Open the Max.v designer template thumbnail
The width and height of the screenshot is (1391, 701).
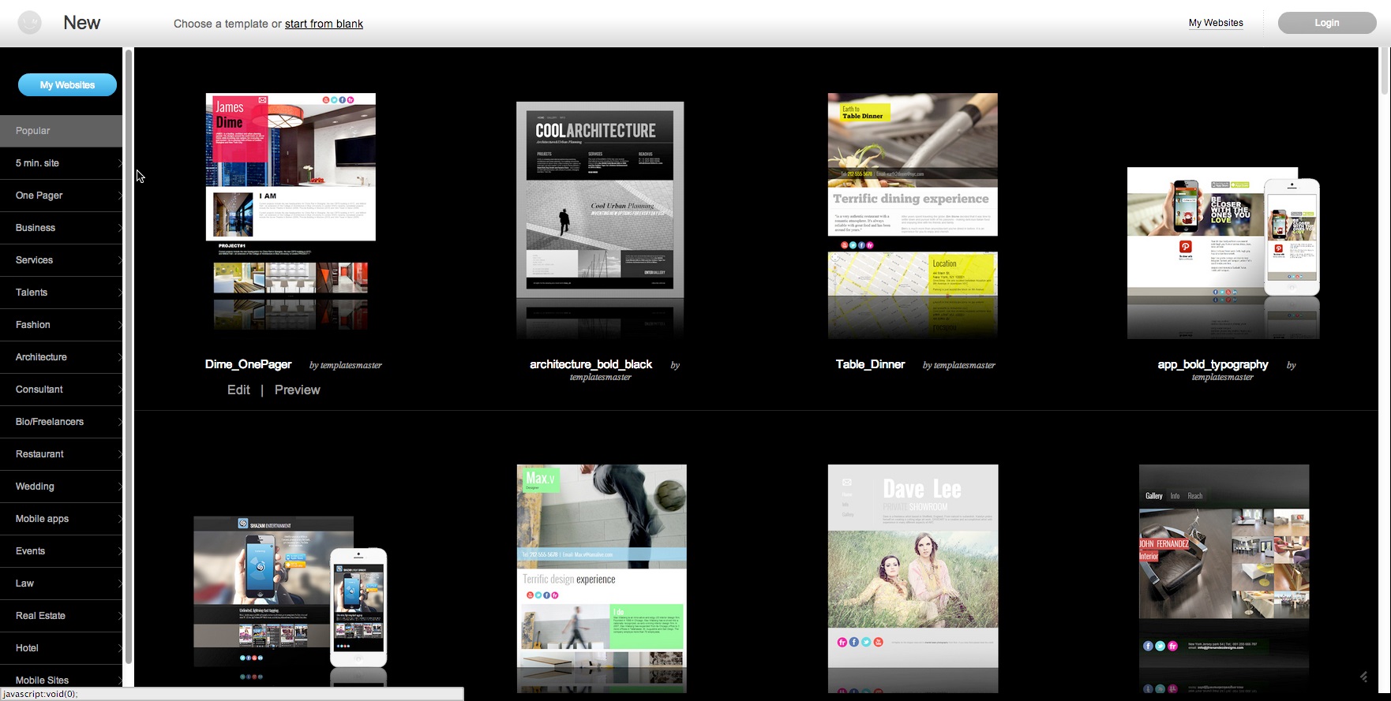click(602, 577)
